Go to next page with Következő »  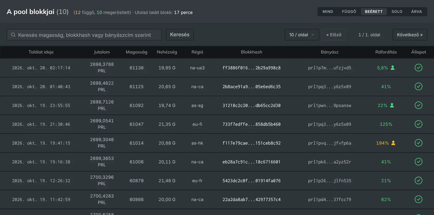410,35
